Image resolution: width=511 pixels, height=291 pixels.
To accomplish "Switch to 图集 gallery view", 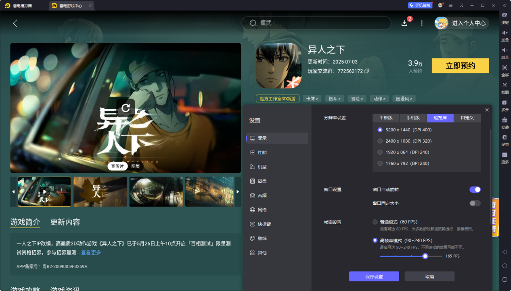I will coord(136,166).
